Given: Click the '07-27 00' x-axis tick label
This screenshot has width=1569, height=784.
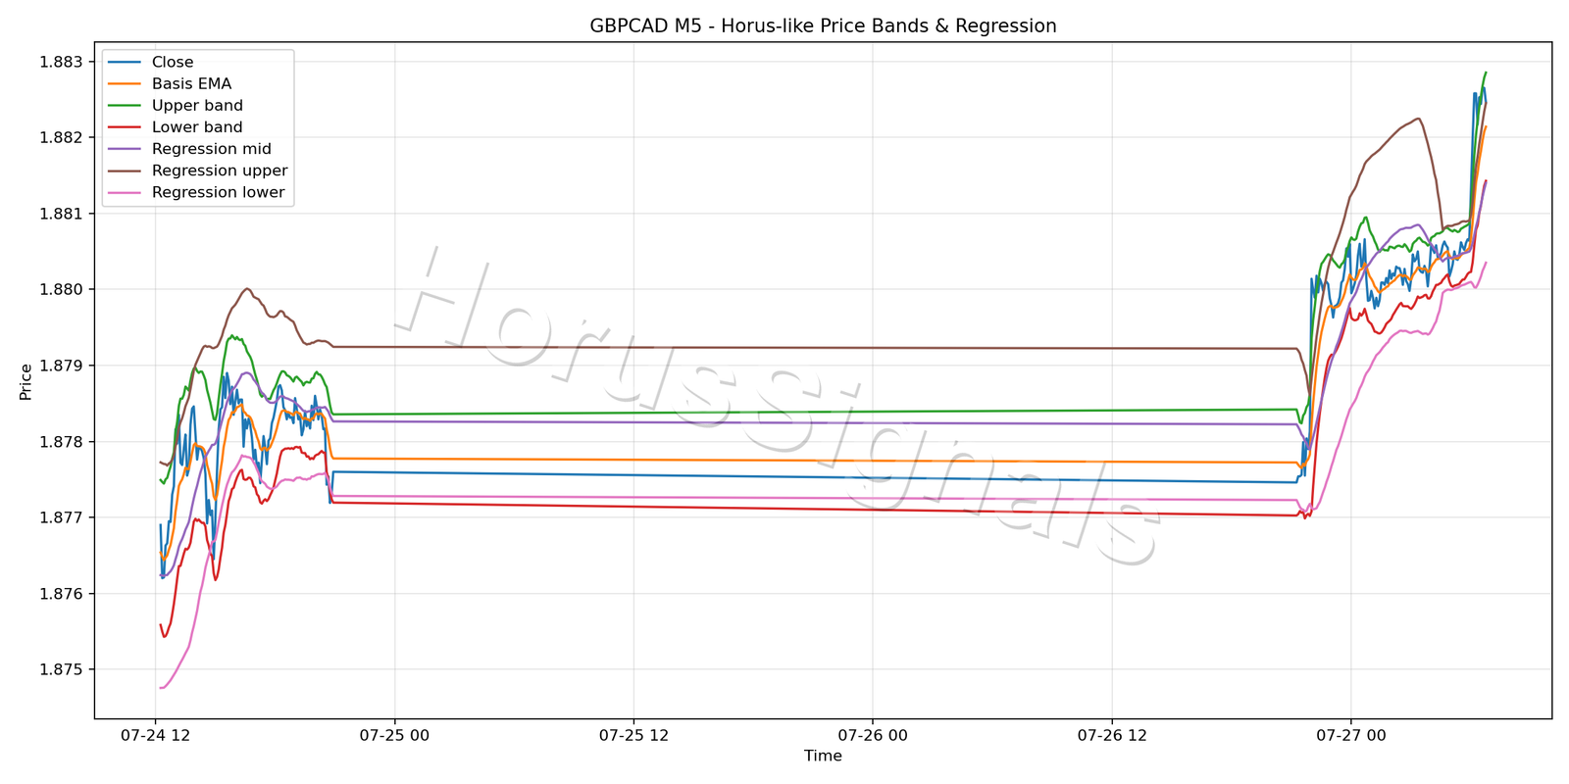Looking at the screenshot, I should click(x=1351, y=735).
